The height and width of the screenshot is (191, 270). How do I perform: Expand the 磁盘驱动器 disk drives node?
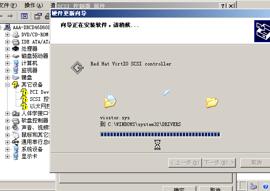coord(7,56)
